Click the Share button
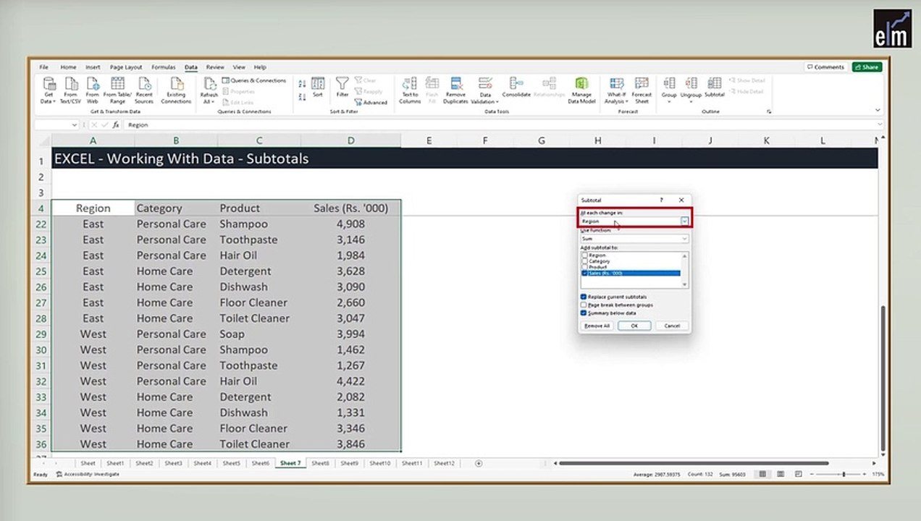Viewport: 921px width, 521px height. point(867,67)
